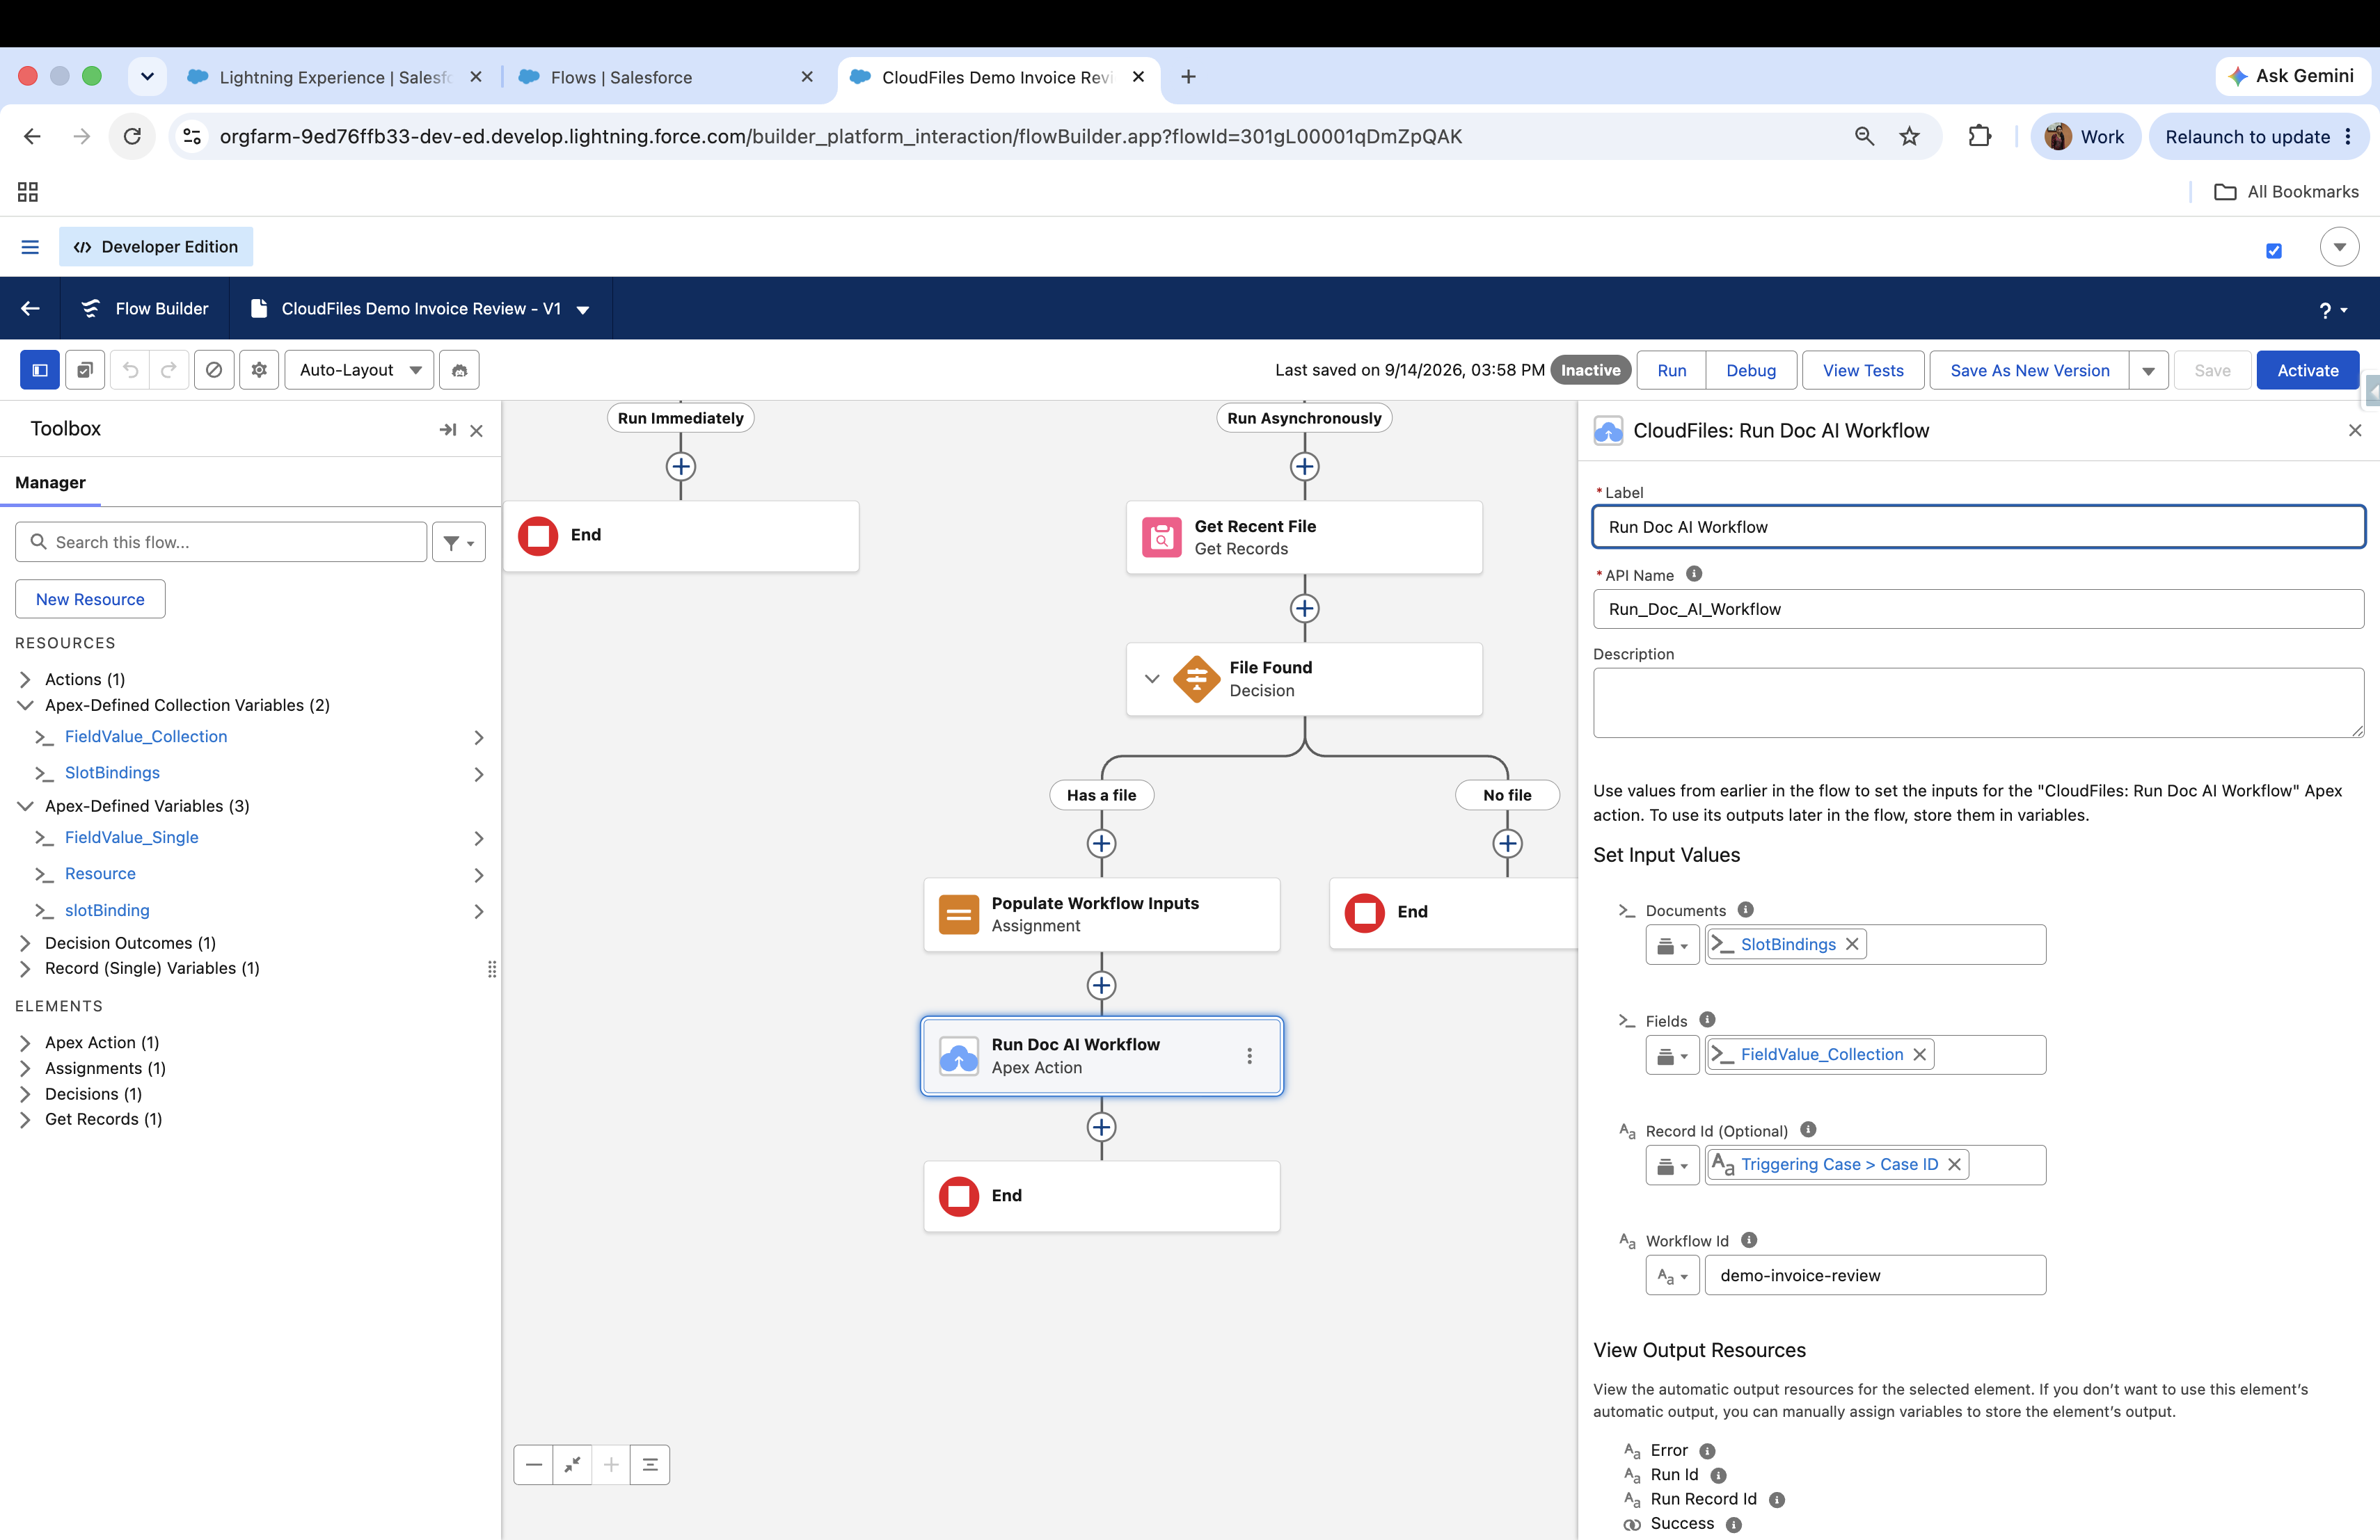The width and height of the screenshot is (2380, 1540).
Task: Open the flow version name dropdown
Action: [x=583, y=310]
